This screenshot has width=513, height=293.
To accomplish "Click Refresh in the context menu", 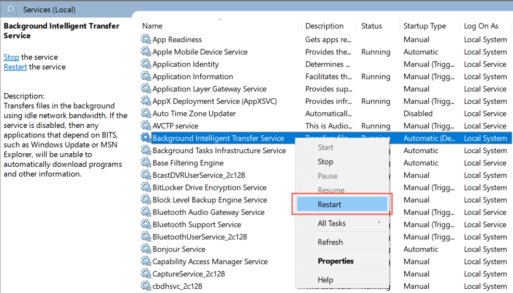I will [330, 242].
